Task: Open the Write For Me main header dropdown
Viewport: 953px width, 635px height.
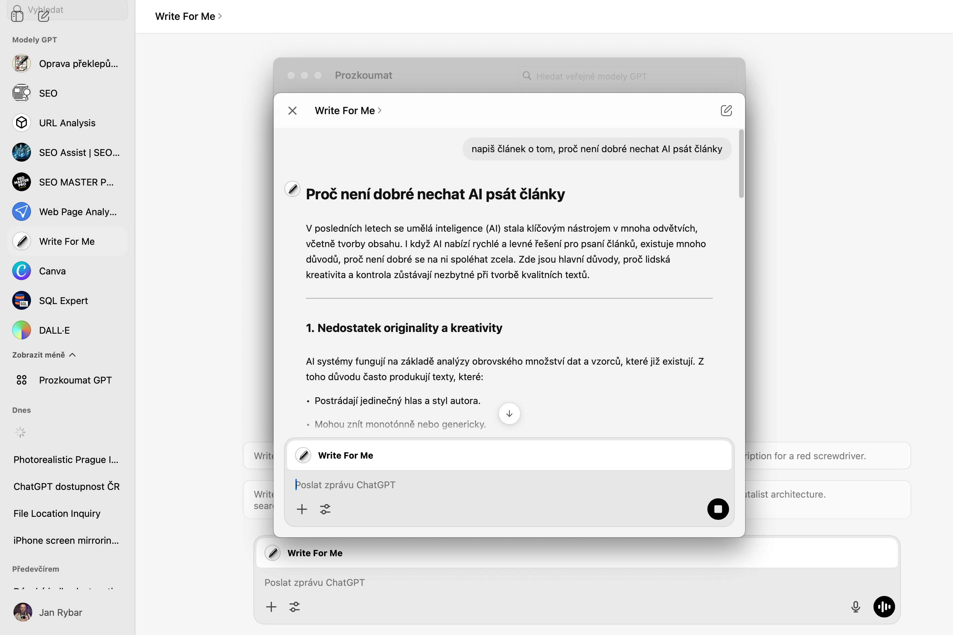Action: 188,16
